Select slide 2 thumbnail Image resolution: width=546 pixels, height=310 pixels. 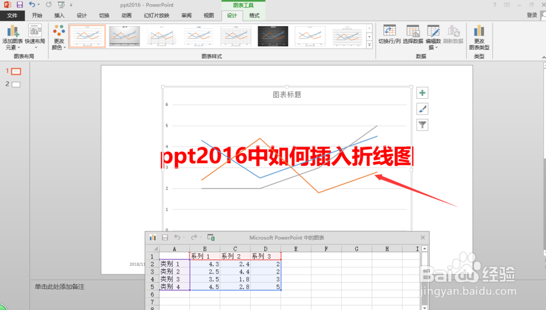tap(16, 84)
